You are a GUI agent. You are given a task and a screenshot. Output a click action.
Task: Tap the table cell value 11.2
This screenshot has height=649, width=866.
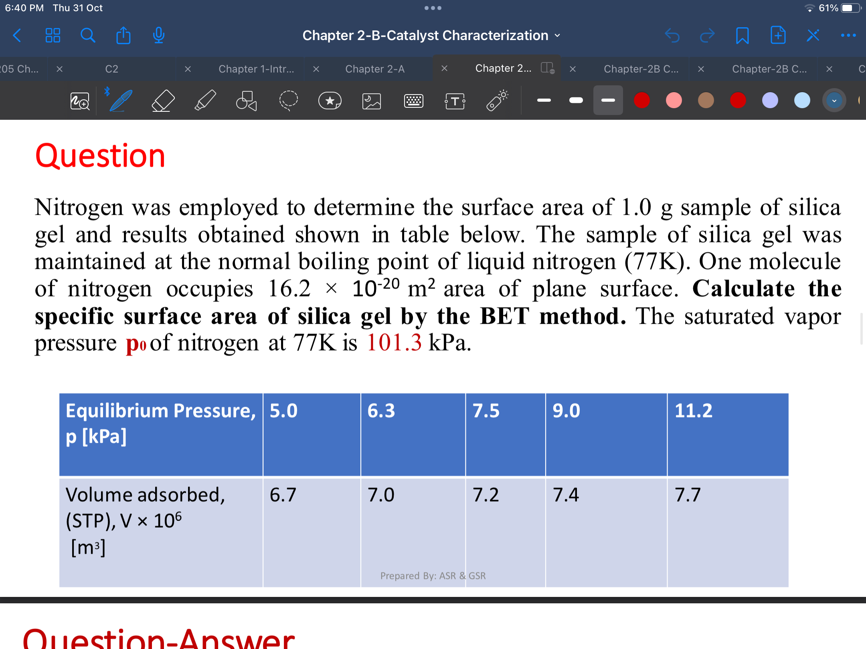click(694, 411)
